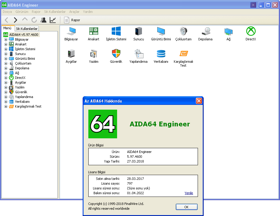Click the (Süre sonu yok) license expiry value

tap(139, 189)
